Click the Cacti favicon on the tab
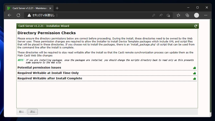215x121 pixels. pyautogui.click(x=9, y=8)
